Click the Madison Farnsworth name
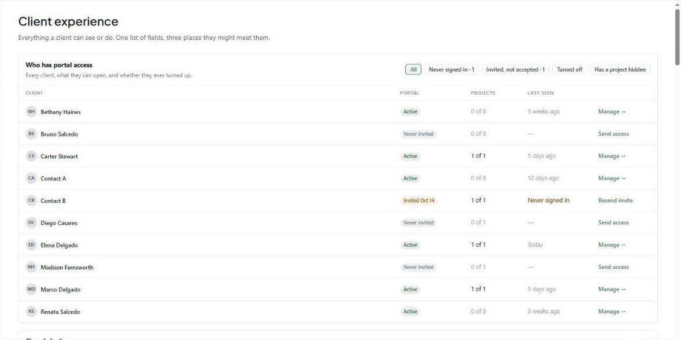 point(67,268)
